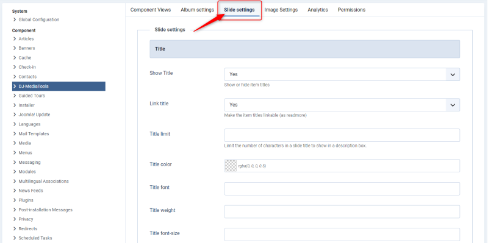Open the Modules settings

pos(27,172)
